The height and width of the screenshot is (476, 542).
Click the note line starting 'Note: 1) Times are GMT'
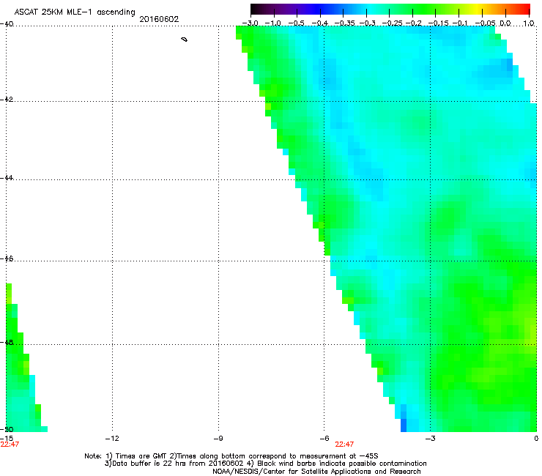pyautogui.click(x=231, y=456)
